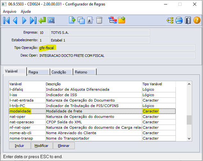Click description 'CFOP Saída do XML'
Image resolution: width=203 pixels, height=161 pixels.
(64, 122)
